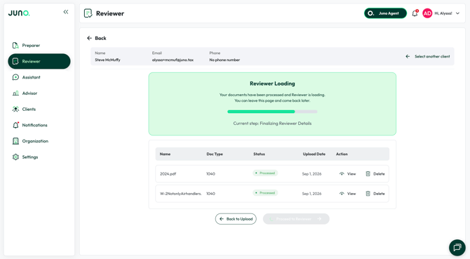Delete the 2024.pdf document
The height and width of the screenshot is (259, 470).
[375, 174]
